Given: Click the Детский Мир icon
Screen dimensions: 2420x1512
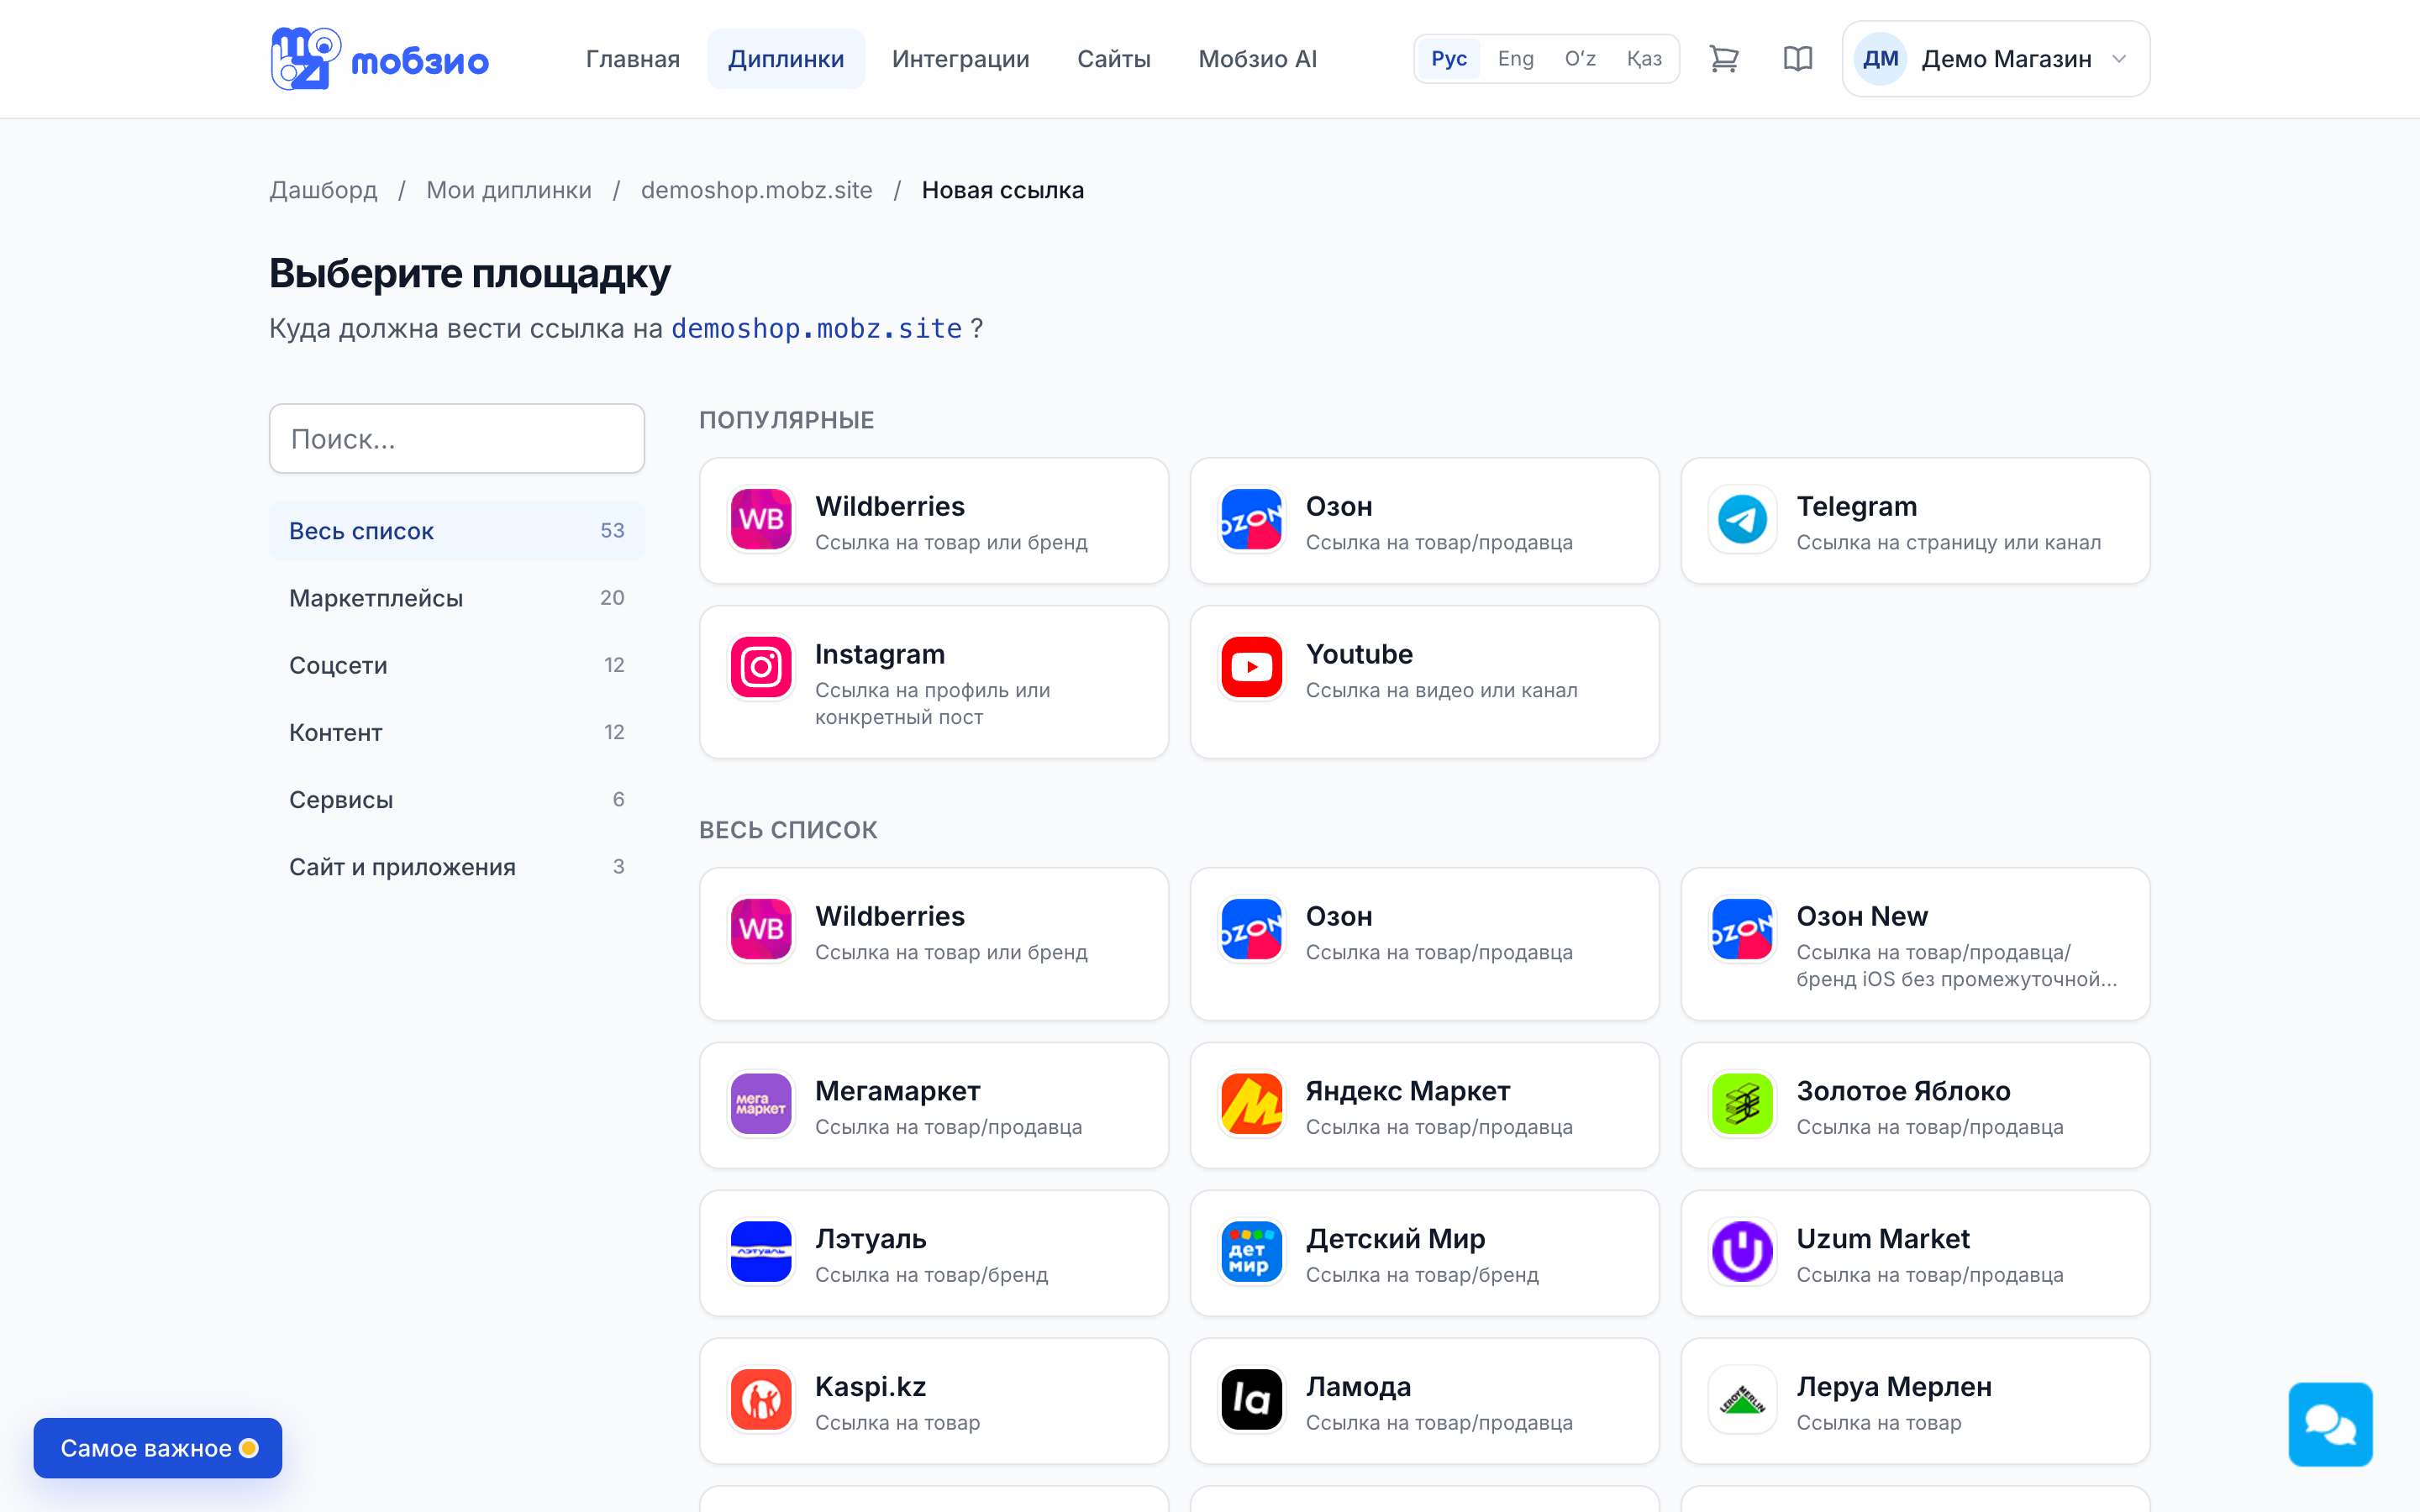Looking at the screenshot, I should (1251, 1252).
